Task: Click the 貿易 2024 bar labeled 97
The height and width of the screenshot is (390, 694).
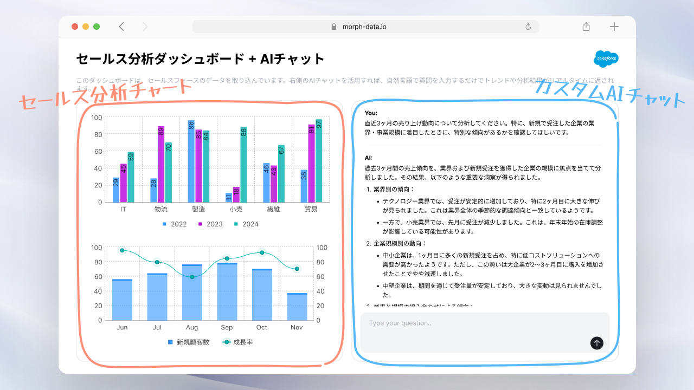Action: (319, 161)
